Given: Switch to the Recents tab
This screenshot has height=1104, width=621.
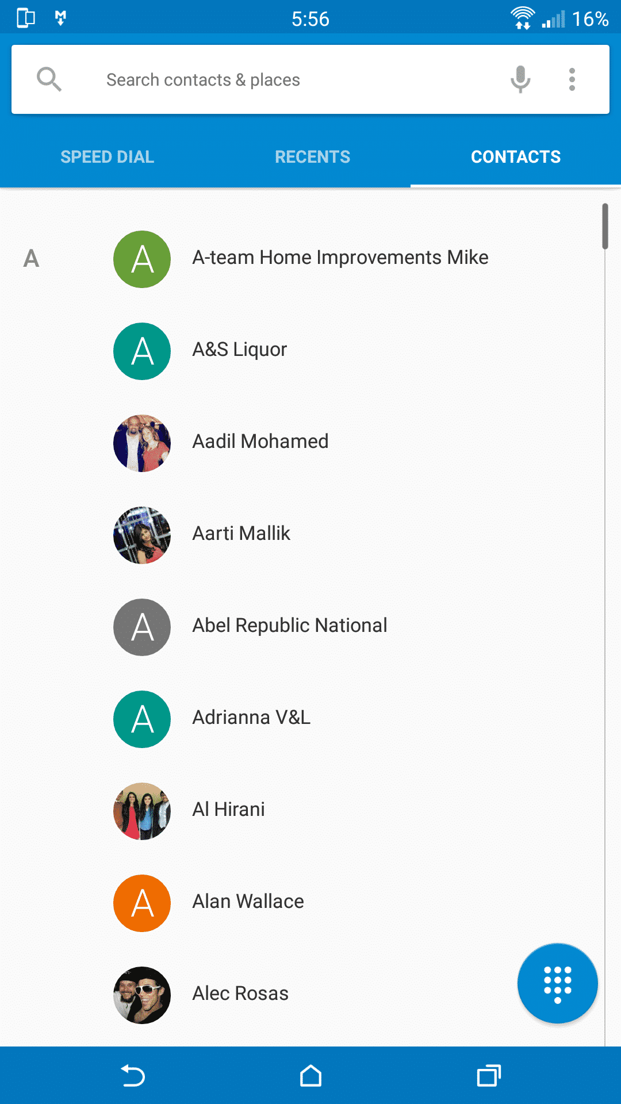Looking at the screenshot, I should [x=312, y=157].
